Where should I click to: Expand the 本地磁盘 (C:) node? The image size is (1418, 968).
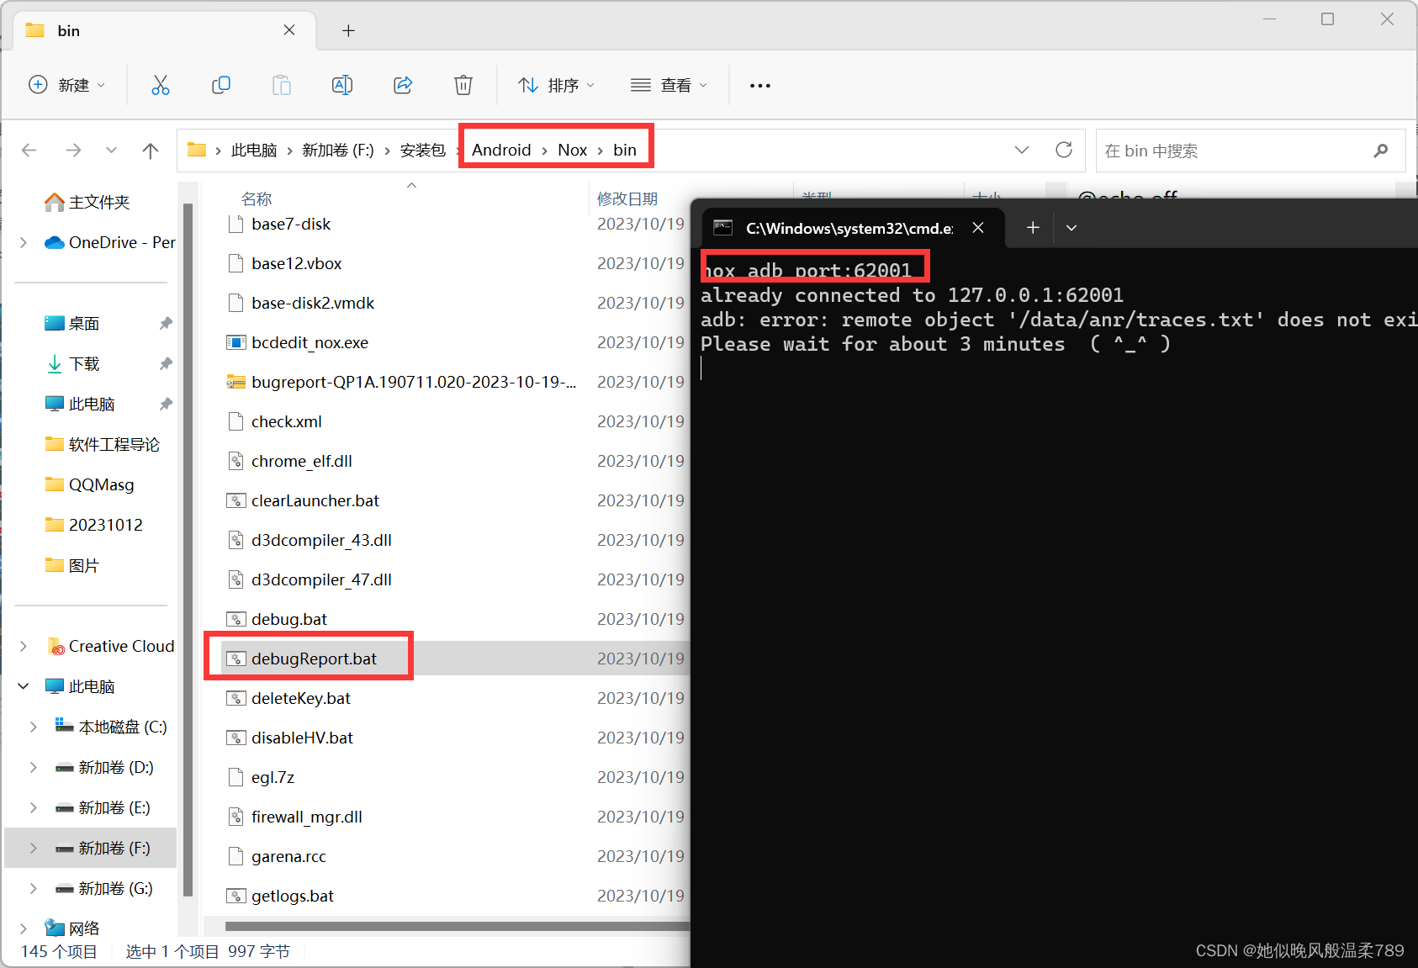[x=34, y=727]
